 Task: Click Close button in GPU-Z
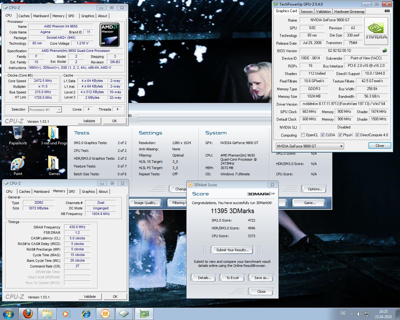(379, 146)
